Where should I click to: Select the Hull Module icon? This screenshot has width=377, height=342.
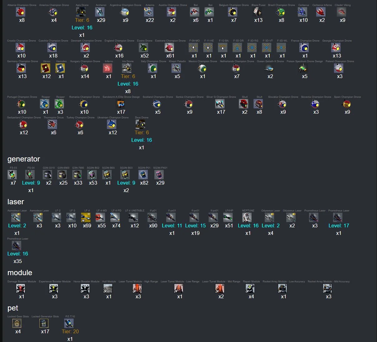tap(108, 288)
